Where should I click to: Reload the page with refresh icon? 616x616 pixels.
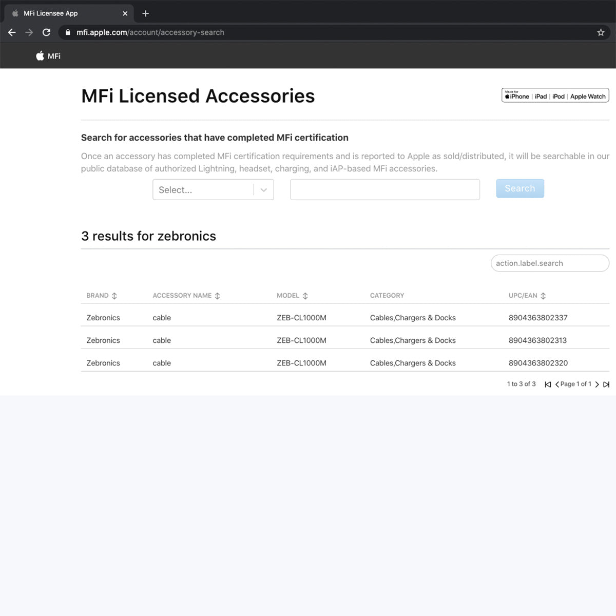pyautogui.click(x=46, y=32)
